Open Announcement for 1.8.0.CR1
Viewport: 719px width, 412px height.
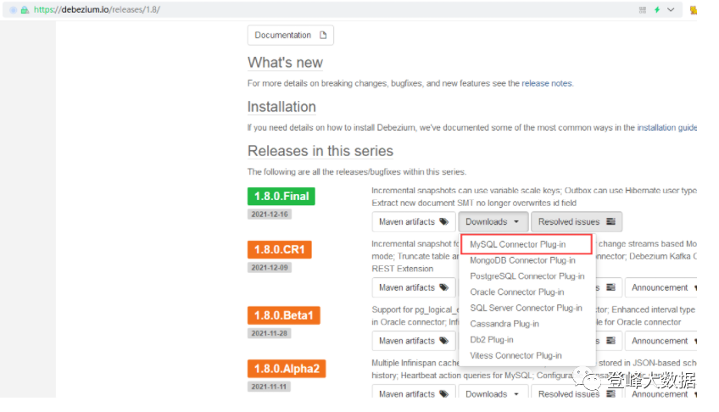pyautogui.click(x=661, y=287)
